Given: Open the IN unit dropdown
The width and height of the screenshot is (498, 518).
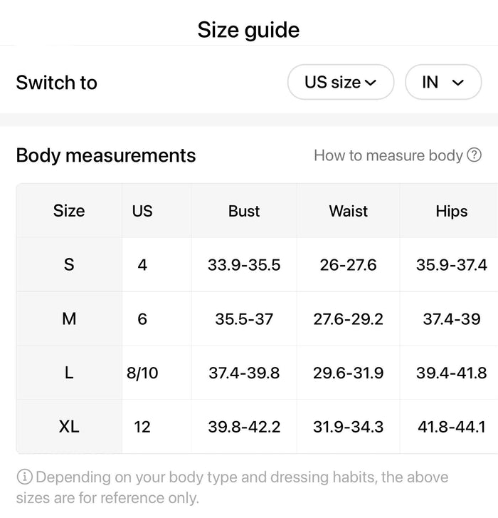Looking at the screenshot, I should point(443,82).
